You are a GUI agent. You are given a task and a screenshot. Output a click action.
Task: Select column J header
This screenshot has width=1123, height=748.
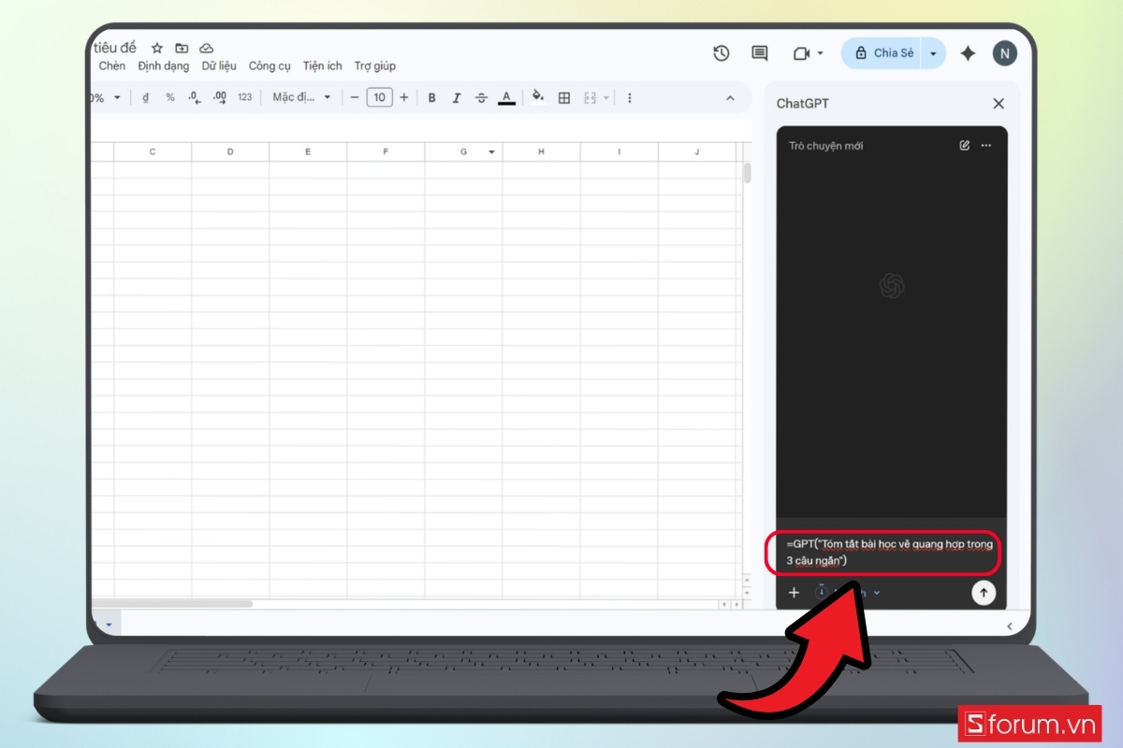696,151
